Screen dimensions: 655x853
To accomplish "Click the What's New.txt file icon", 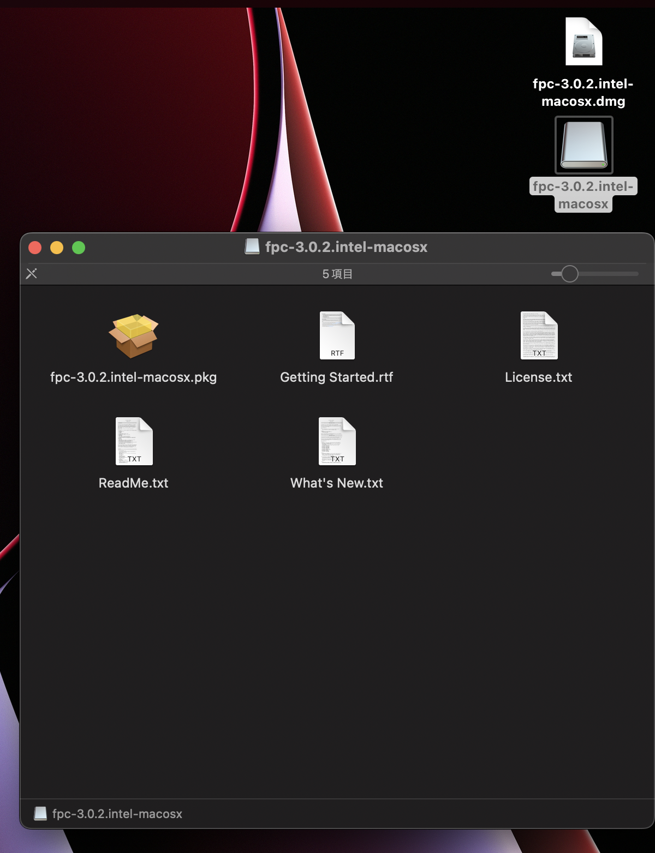I will (337, 441).
